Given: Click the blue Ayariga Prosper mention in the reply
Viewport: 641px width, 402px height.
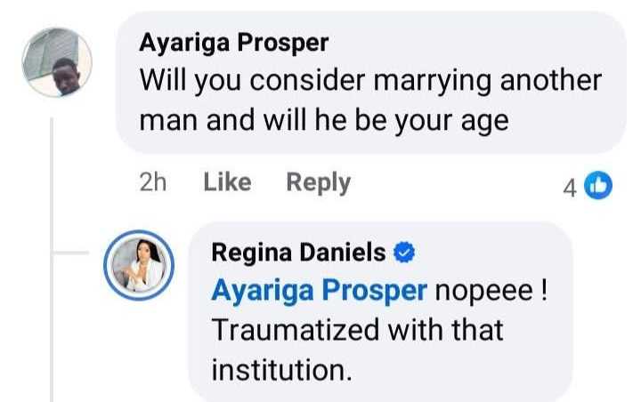Looking at the screenshot, I should tap(320, 292).
